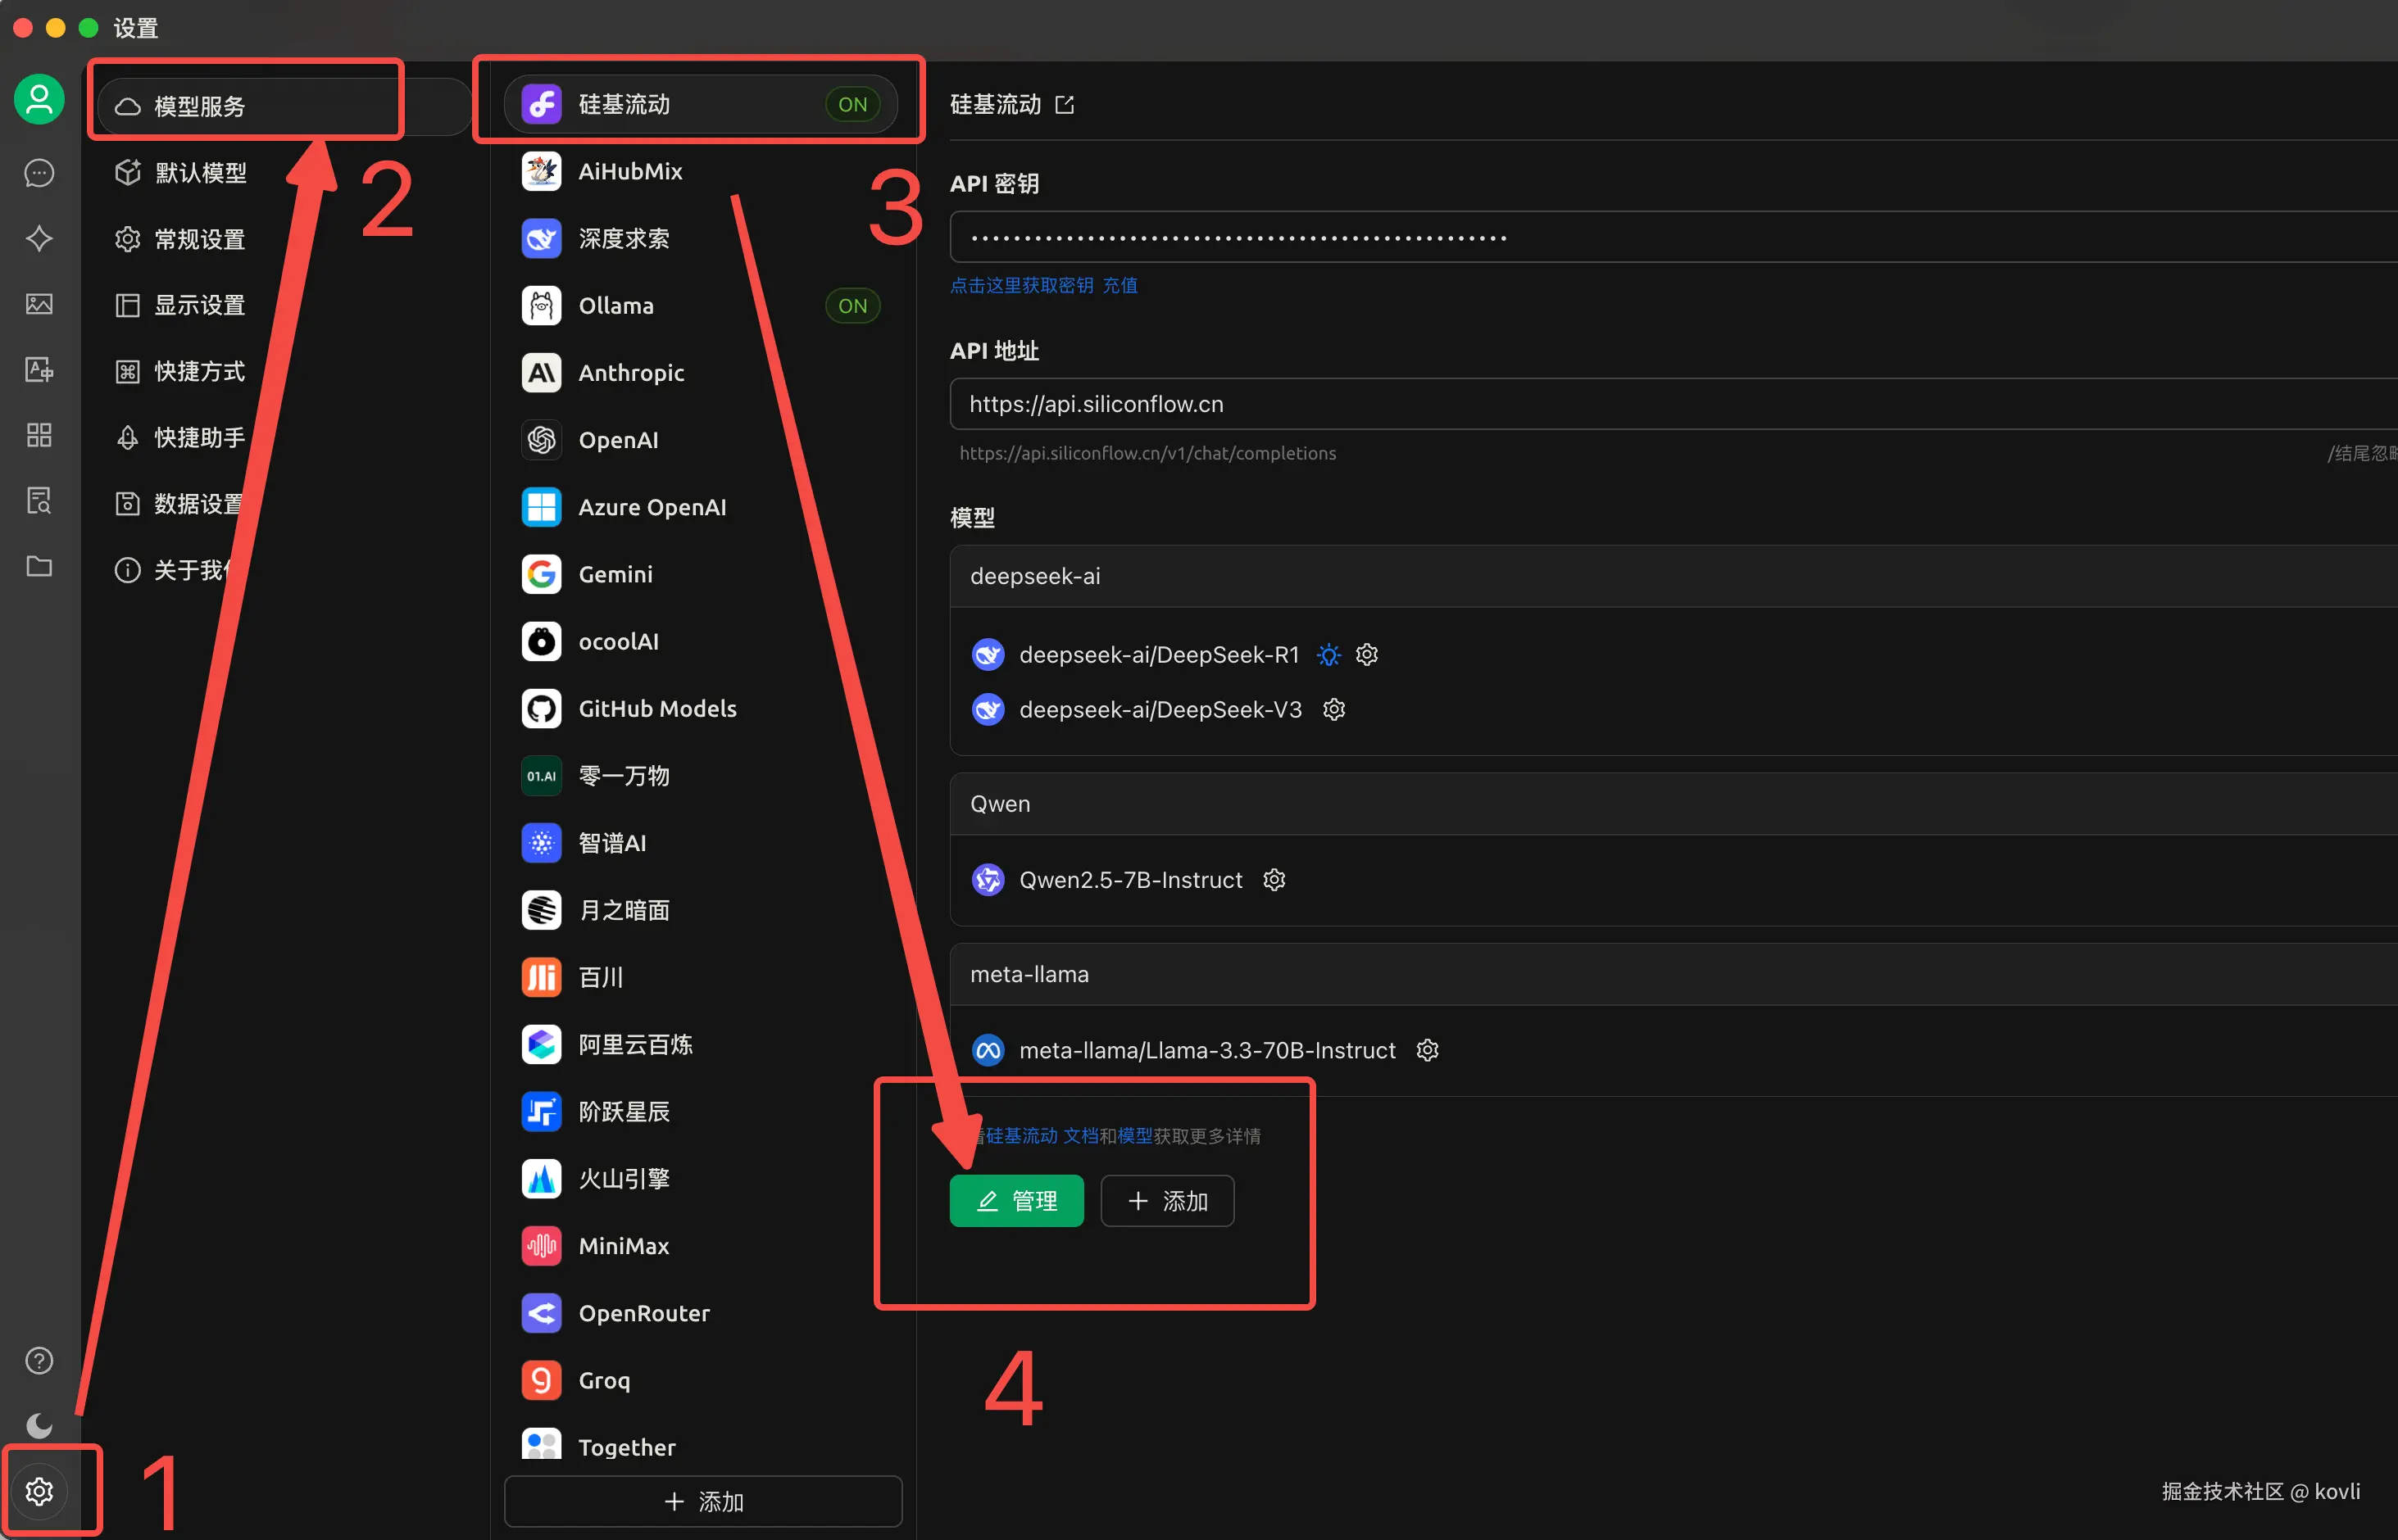Image resolution: width=2398 pixels, height=1540 pixels.
Task: Open the image painting sidebar icon
Action: coord(39,304)
